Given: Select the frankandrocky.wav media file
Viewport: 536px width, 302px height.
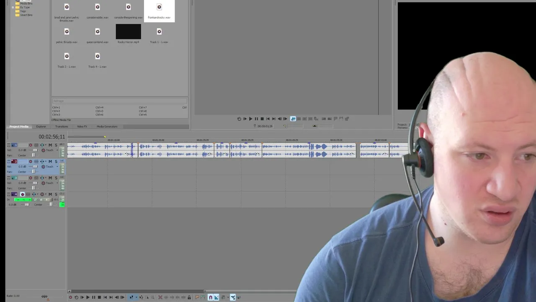Looking at the screenshot, I should pos(159,10).
